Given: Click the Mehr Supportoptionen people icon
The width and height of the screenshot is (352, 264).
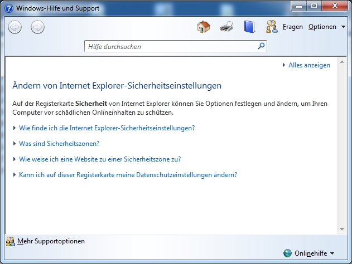Looking at the screenshot, I should 11,241.
